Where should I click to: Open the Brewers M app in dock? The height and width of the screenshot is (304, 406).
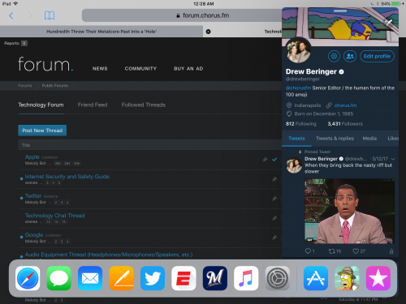215,278
